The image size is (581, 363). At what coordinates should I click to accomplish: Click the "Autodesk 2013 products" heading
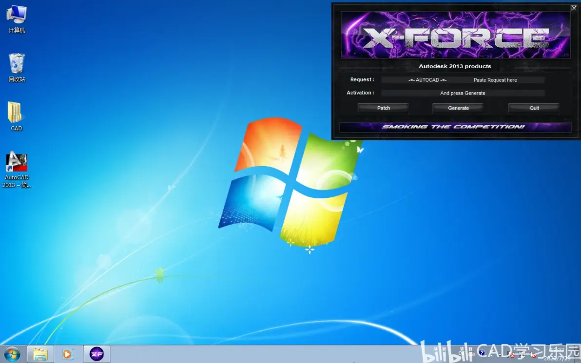(x=455, y=66)
